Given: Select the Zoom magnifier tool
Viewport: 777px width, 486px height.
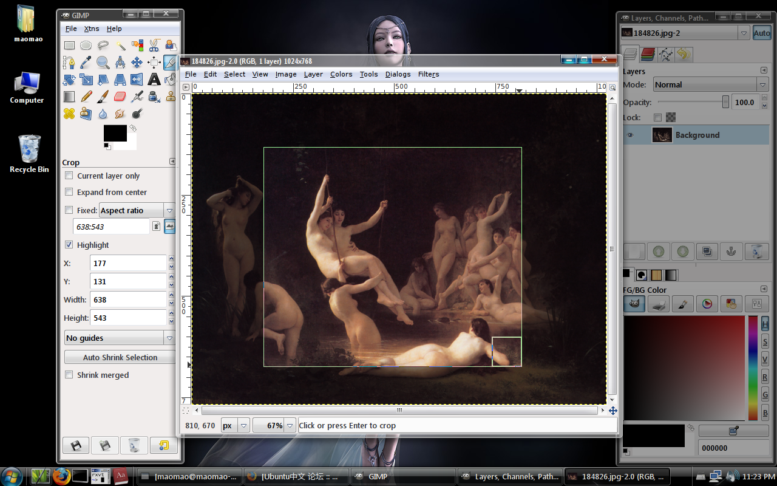Looking at the screenshot, I should [x=103, y=63].
